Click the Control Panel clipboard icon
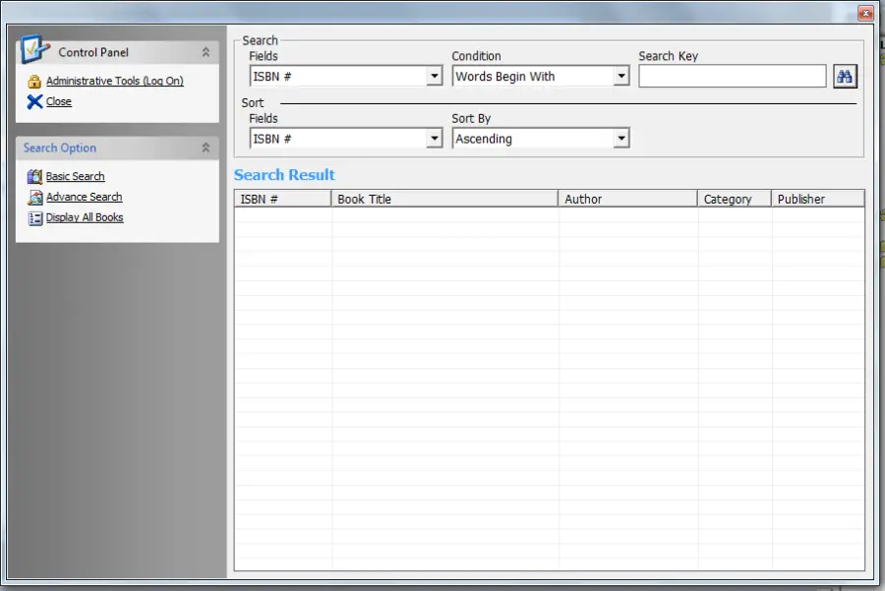The width and height of the screenshot is (885, 591). tap(33, 50)
